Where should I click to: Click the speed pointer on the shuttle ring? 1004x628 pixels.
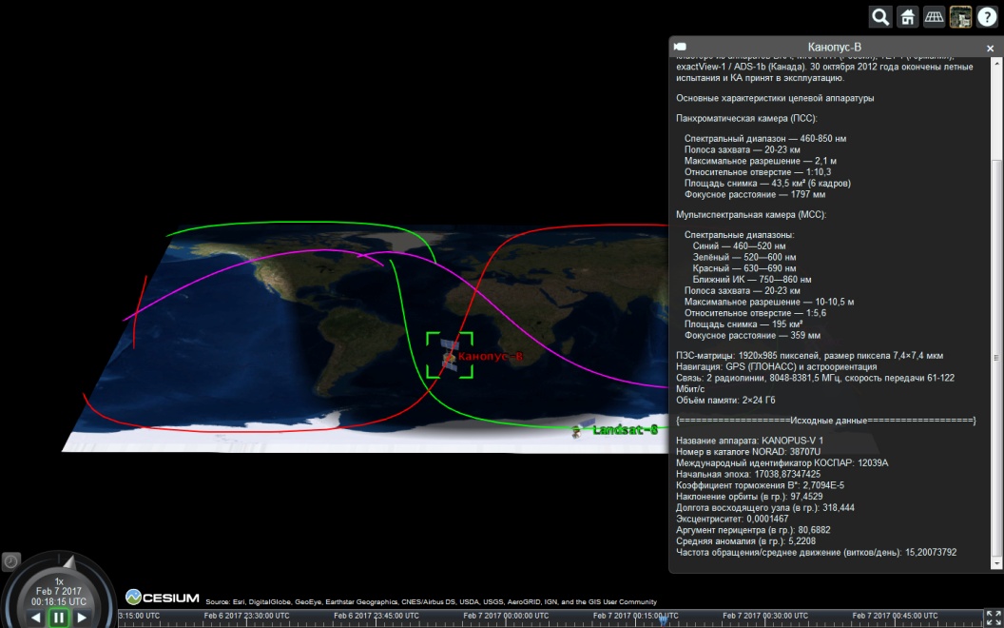[x=69, y=563]
